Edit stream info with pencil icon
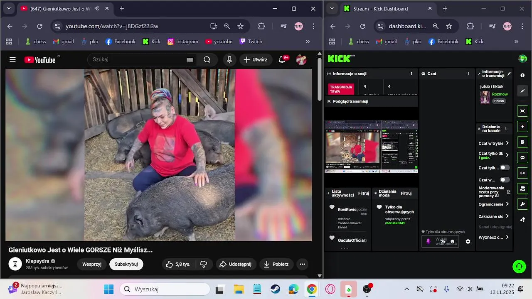The height and width of the screenshot is (299, 532). tap(509, 74)
